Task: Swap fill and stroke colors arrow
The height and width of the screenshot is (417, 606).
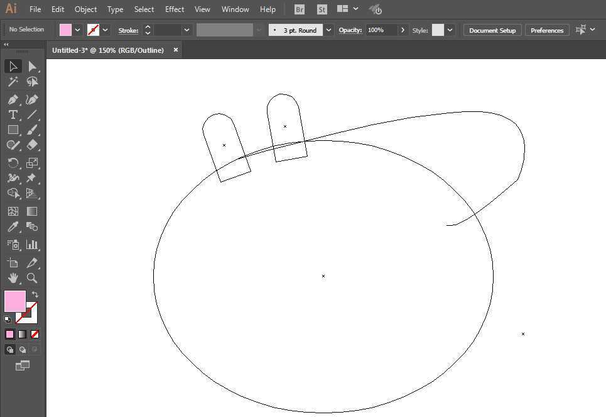Action: [35, 294]
